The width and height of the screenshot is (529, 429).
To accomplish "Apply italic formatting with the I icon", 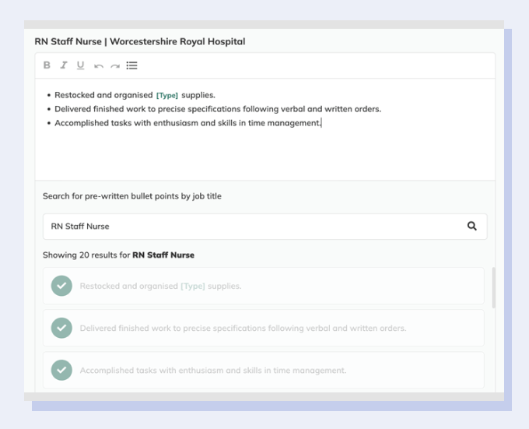I will tap(64, 65).
